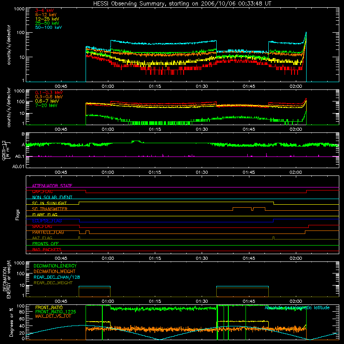Pick the ATTENUATOR_STATE flag label
344x344 pixels.
click(x=52, y=186)
